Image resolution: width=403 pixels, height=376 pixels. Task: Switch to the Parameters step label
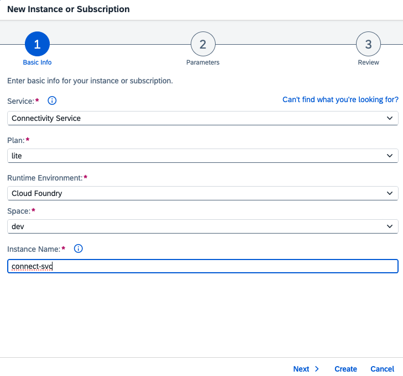(203, 62)
